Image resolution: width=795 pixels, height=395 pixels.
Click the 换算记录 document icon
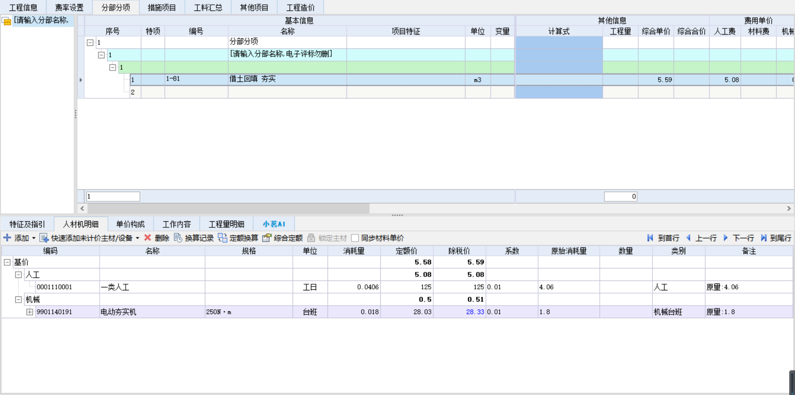tap(178, 238)
